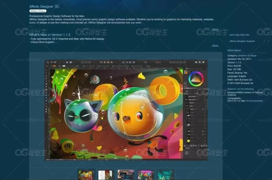Click the 'Family Sharing: Yes' line
Screen dimensions: 272x180
coord(237,73)
